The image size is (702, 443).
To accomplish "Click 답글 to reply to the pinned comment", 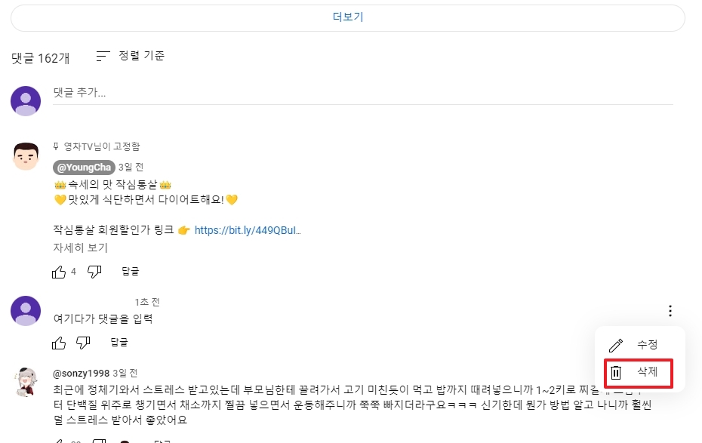I will (x=129, y=272).
